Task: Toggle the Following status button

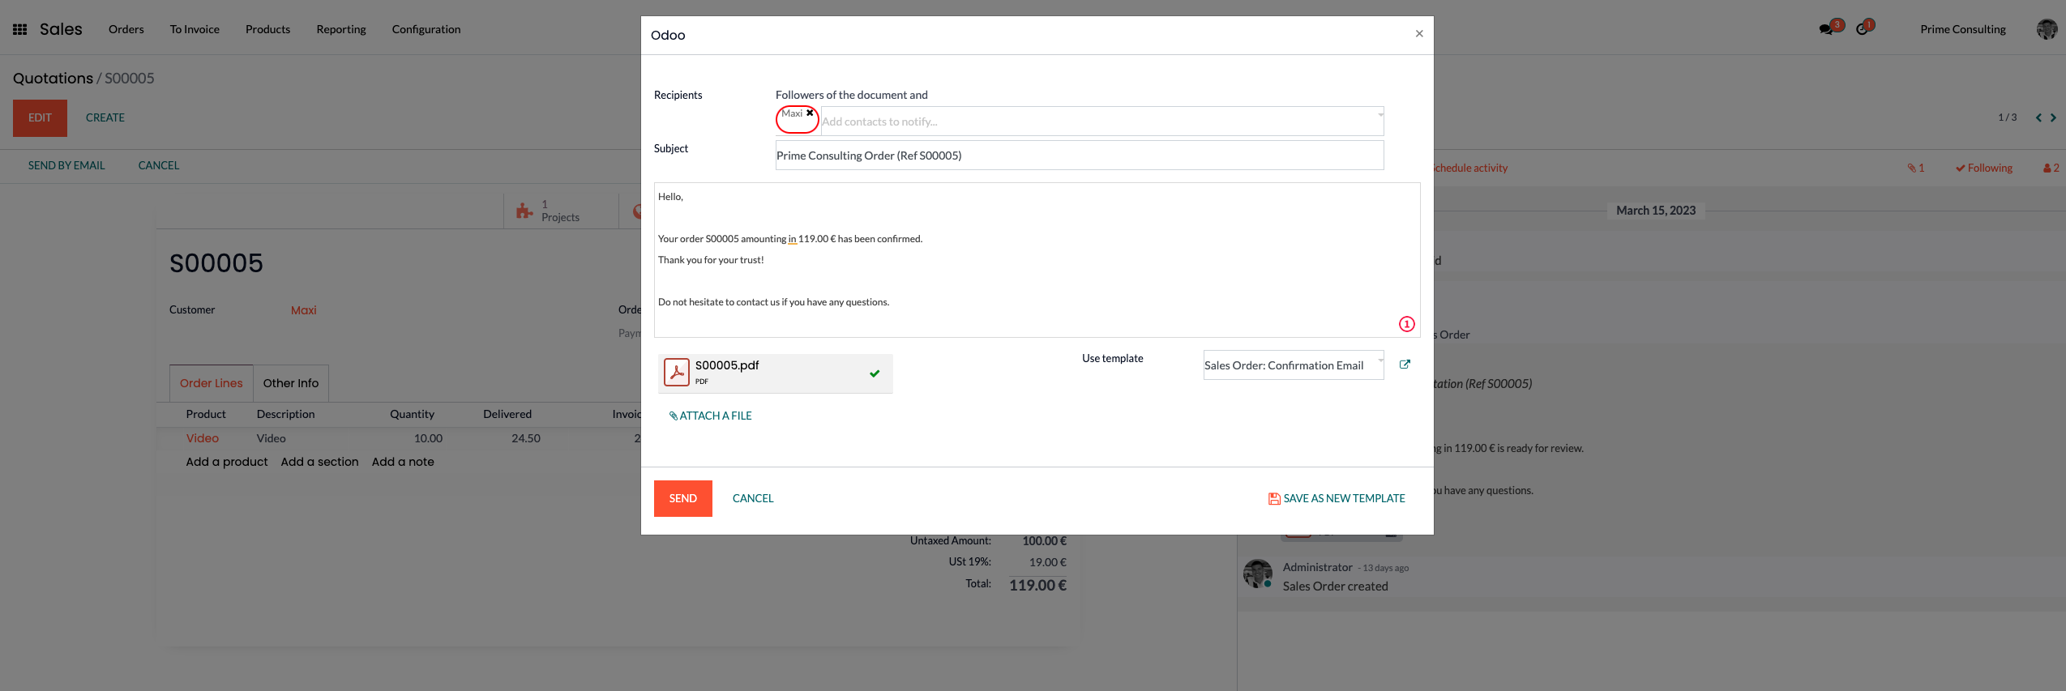Action: click(1983, 168)
